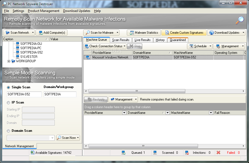Open the Help menu
The image size is (249, 163).
(x=97, y=11)
